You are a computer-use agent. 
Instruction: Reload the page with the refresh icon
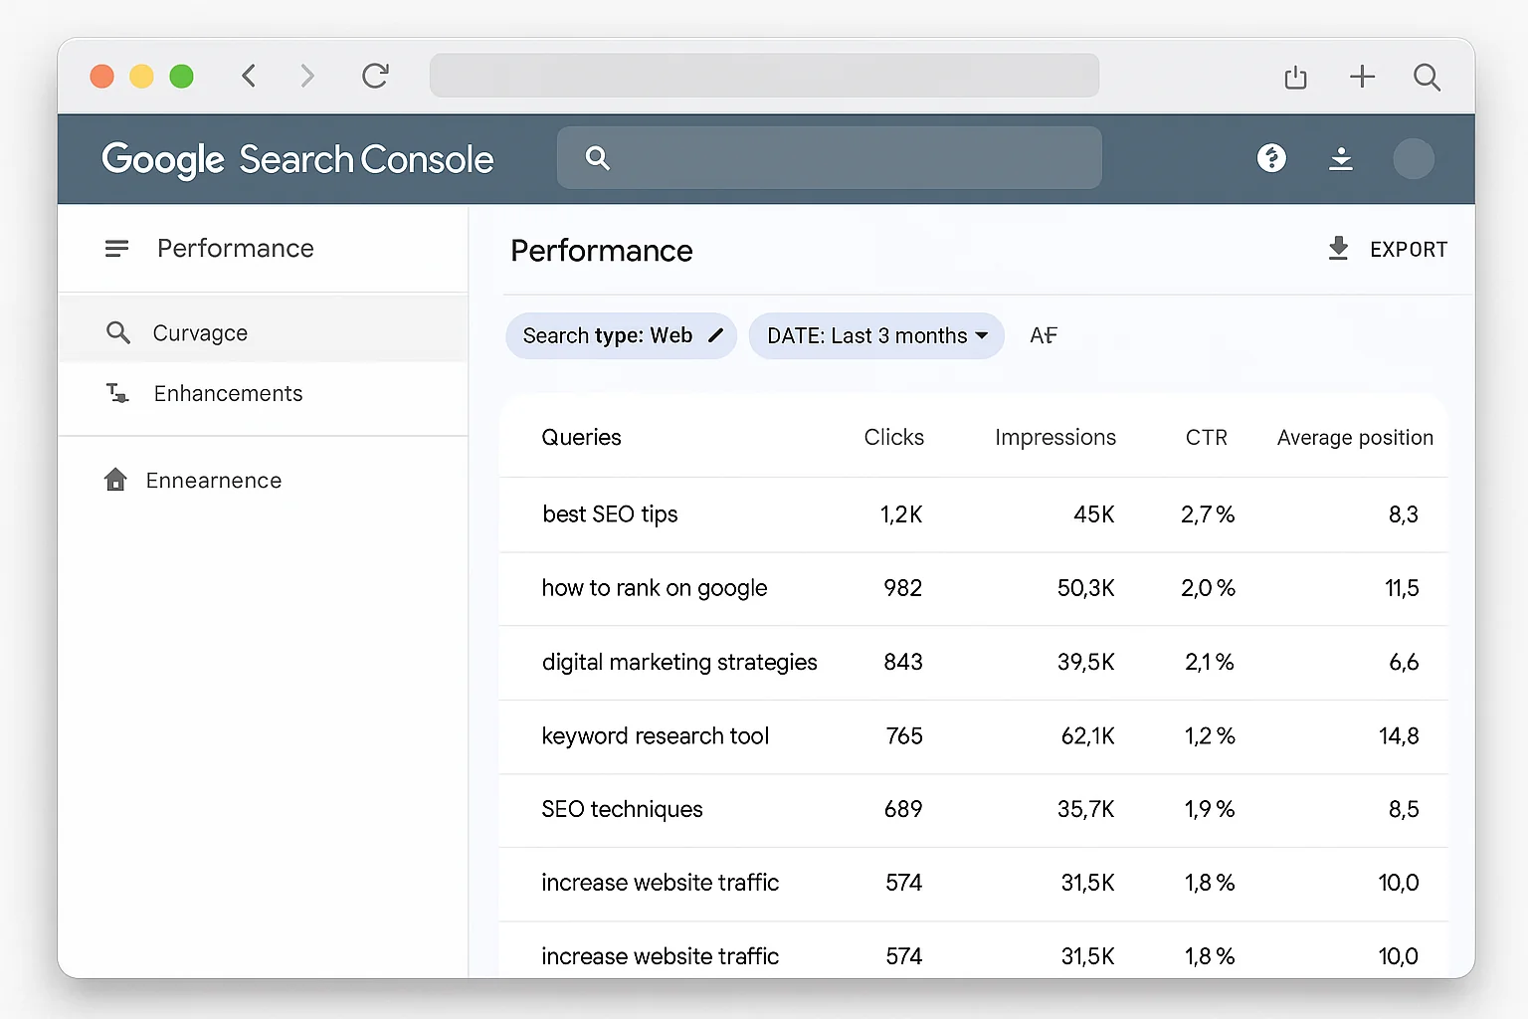coord(375,75)
